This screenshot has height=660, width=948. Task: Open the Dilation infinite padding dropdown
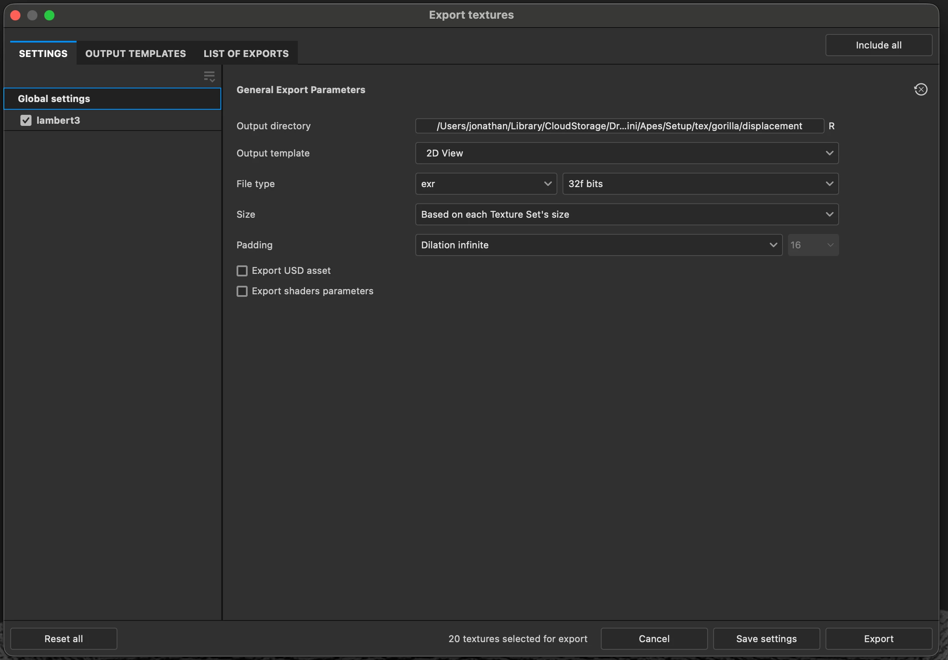click(x=598, y=245)
